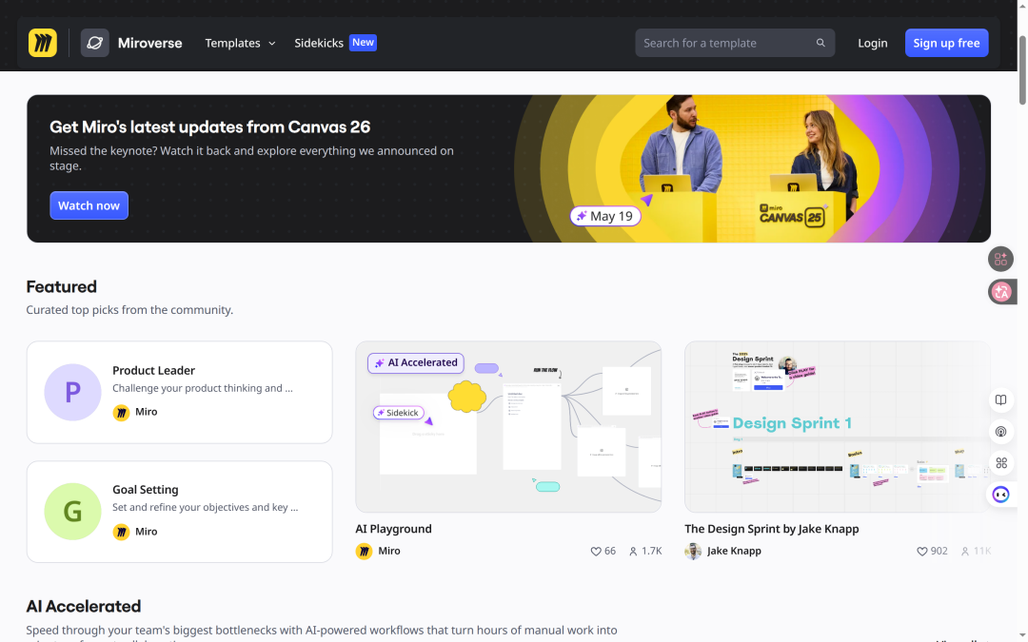Click the users icon beside 1.7K

[633, 552]
